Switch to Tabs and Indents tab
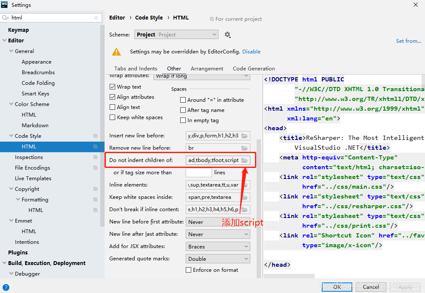425x293 pixels. coord(136,69)
